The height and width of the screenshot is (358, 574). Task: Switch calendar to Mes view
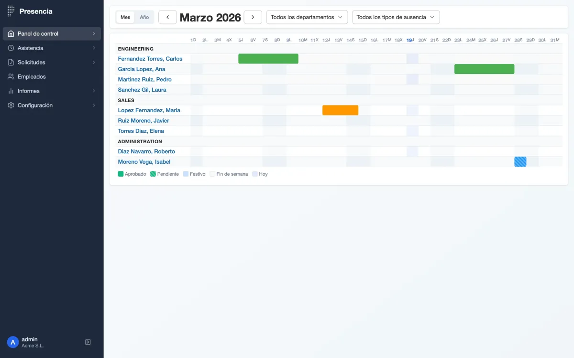(x=125, y=17)
